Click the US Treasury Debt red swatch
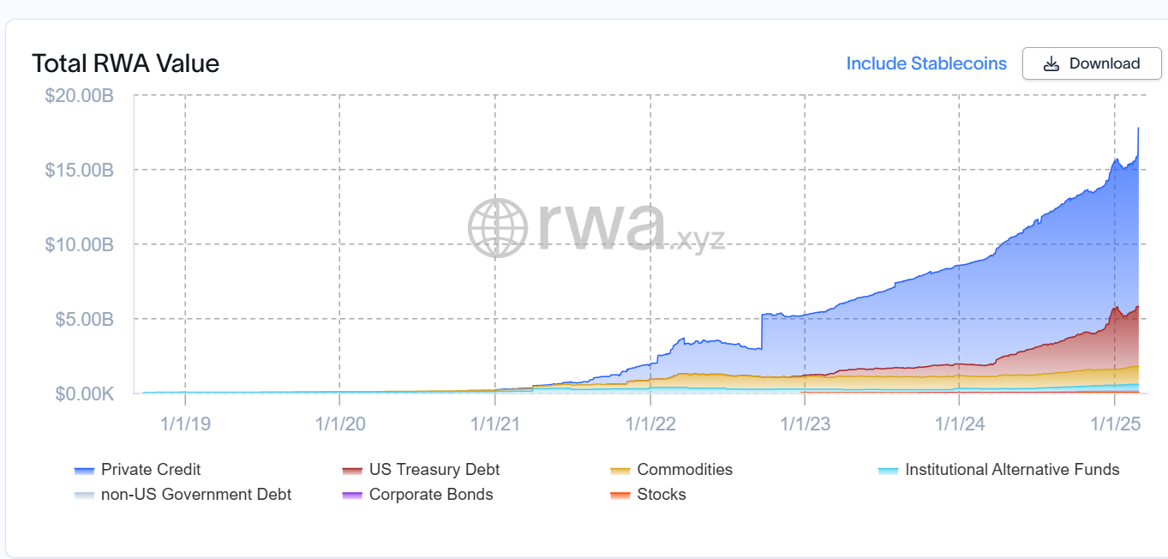Image resolution: width=1168 pixels, height=559 pixels. [352, 470]
